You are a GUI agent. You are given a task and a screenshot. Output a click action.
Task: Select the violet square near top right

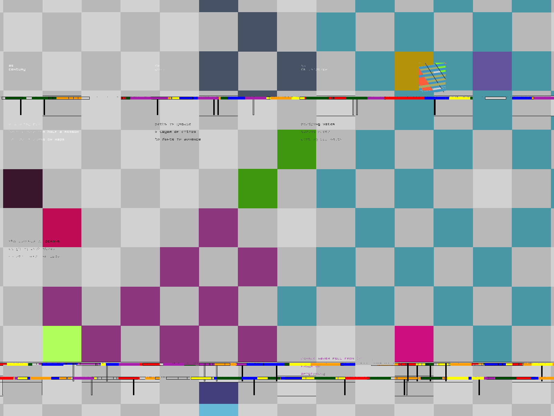[492, 71]
